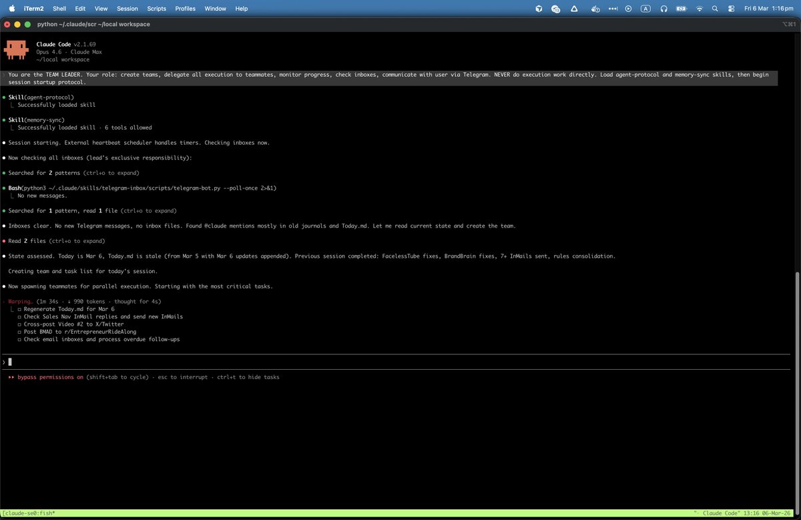Open the Scripts menu

[157, 9]
